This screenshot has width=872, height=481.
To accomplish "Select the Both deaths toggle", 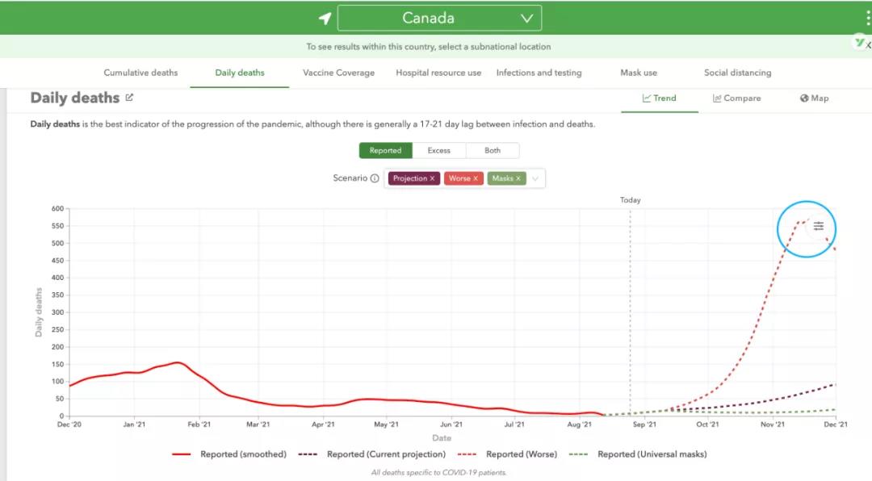I will click(x=493, y=151).
